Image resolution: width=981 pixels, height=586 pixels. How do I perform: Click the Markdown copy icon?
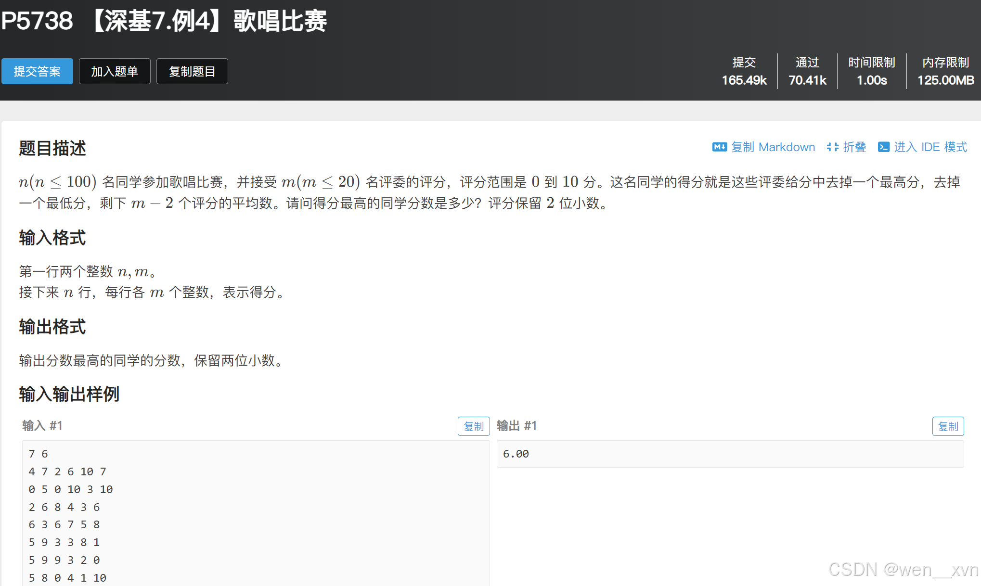point(719,147)
